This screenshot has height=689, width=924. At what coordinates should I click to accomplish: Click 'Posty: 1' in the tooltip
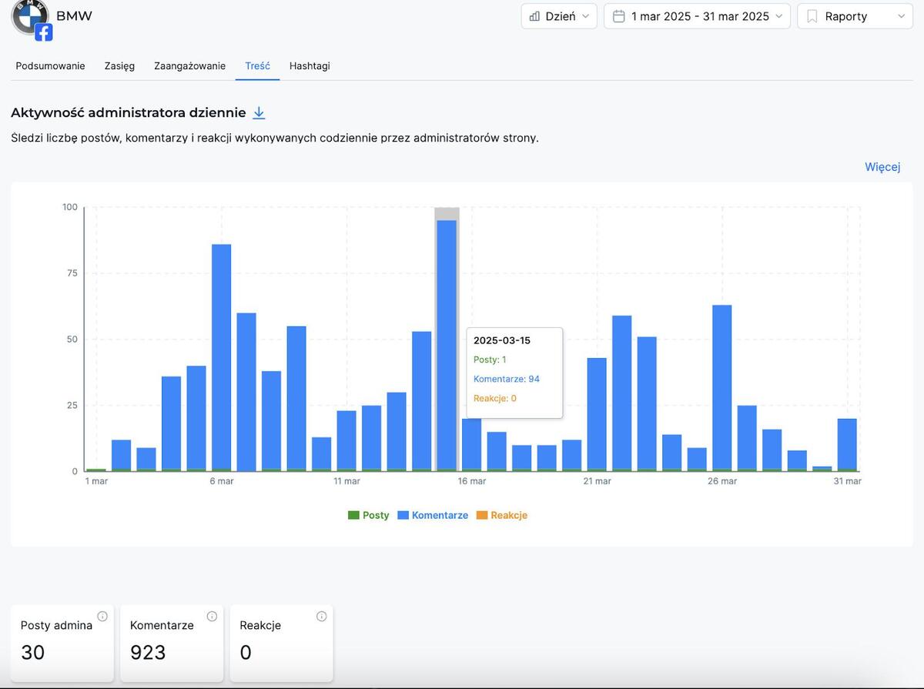click(490, 360)
